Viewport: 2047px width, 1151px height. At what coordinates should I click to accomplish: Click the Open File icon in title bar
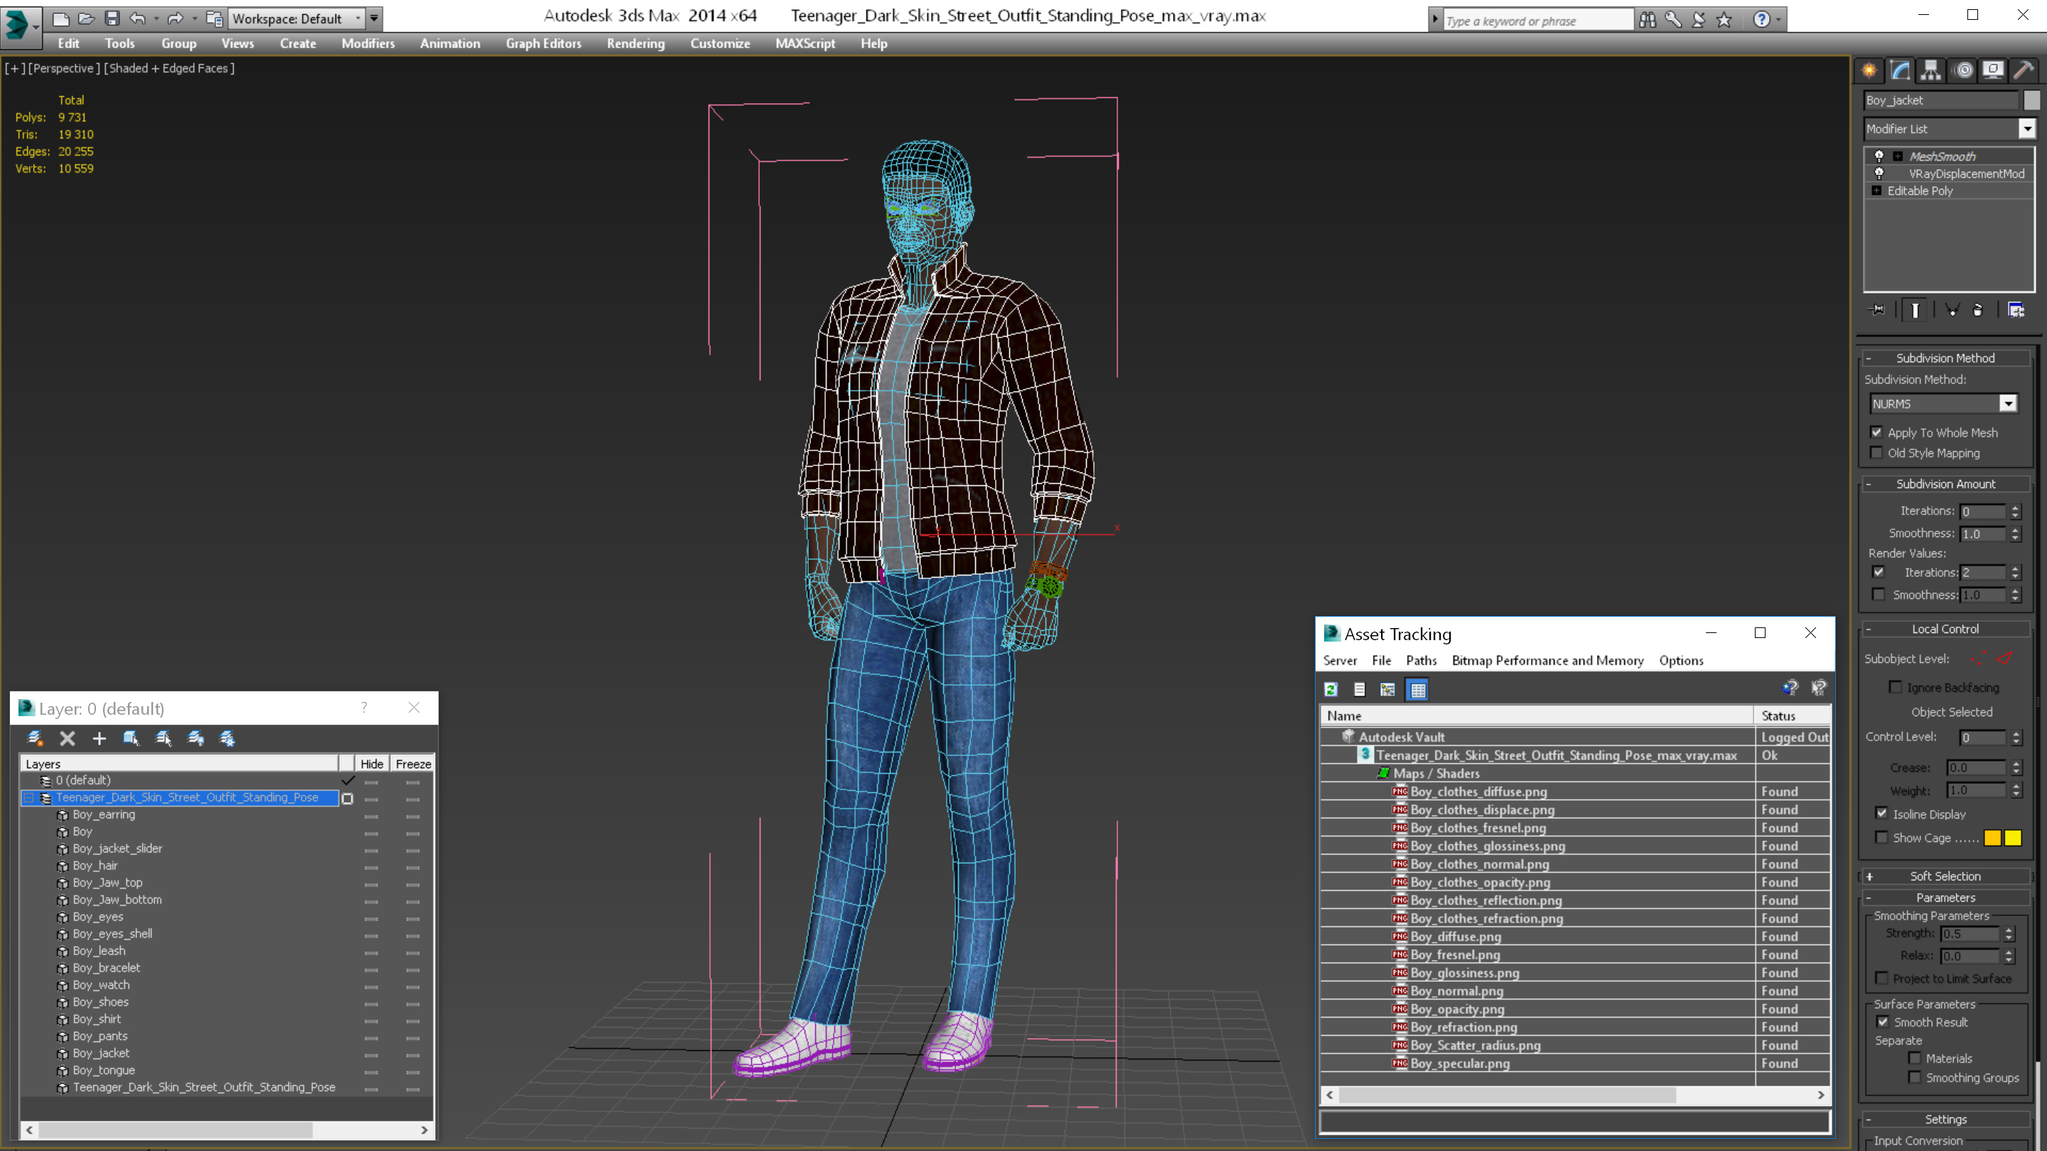87,18
